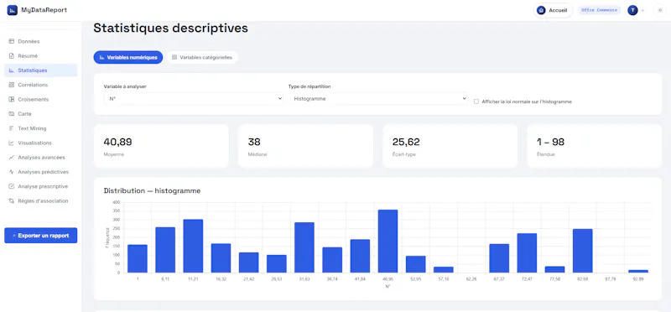The height and width of the screenshot is (312, 671).
Task: Click the Données sidebar icon
Action: pyautogui.click(x=12, y=41)
